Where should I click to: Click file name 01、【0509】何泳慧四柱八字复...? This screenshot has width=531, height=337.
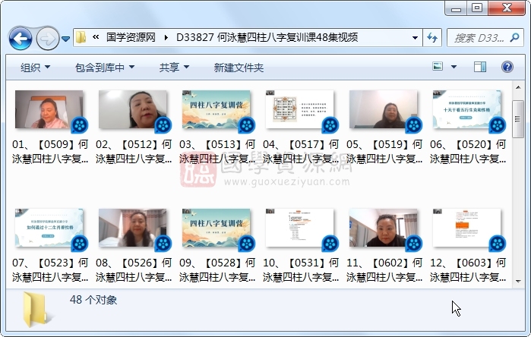click(x=50, y=151)
